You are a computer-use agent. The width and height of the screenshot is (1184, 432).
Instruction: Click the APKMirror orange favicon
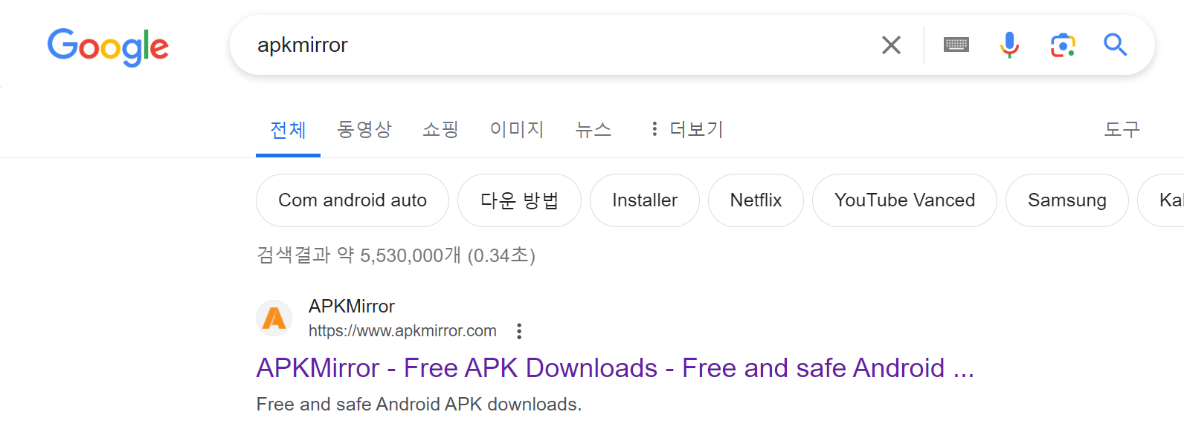pyautogui.click(x=274, y=318)
